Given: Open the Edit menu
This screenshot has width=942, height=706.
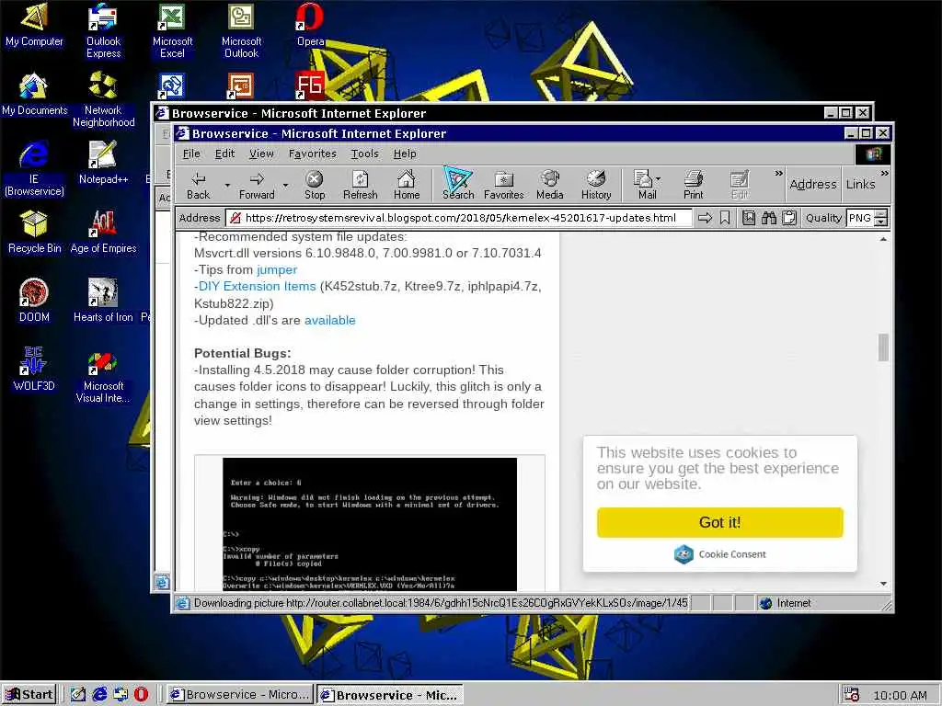Looking at the screenshot, I should pyautogui.click(x=224, y=154).
